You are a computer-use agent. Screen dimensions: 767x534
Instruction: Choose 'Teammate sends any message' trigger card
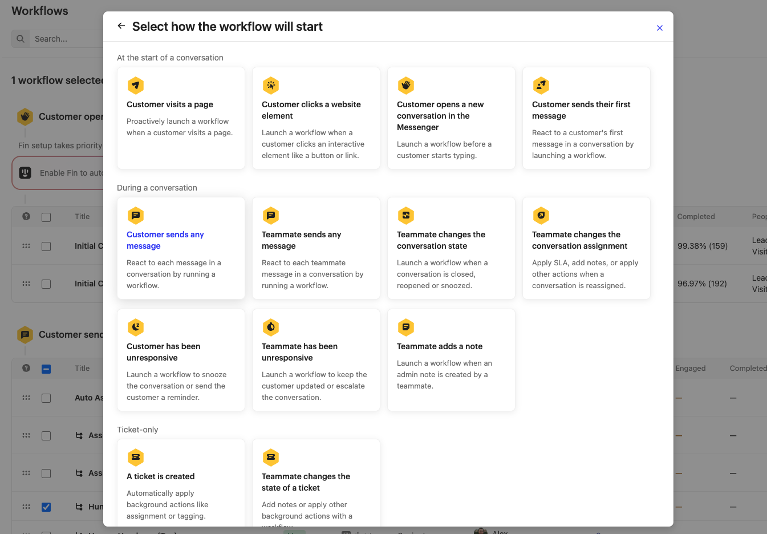[316, 248]
